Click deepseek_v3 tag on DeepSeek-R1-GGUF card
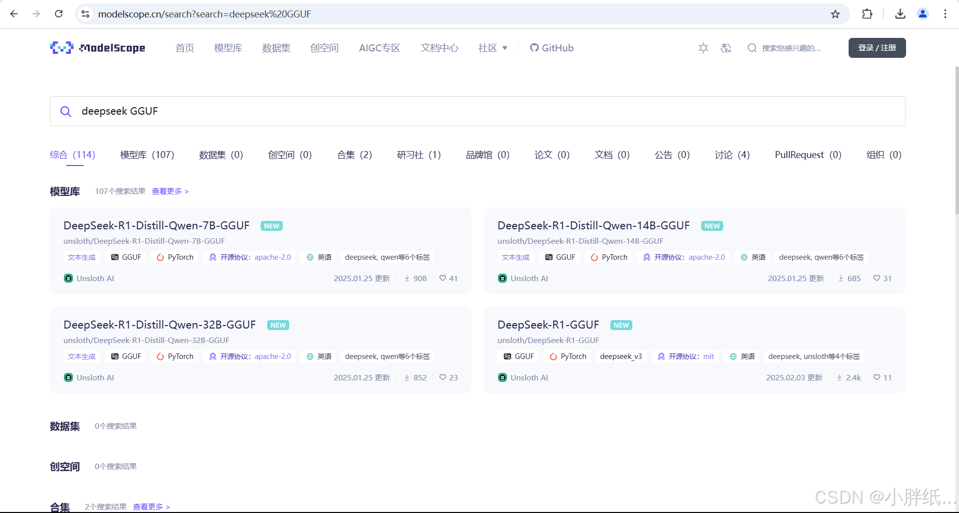The height and width of the screenshot is (513, 959). [x=621, y=356]
